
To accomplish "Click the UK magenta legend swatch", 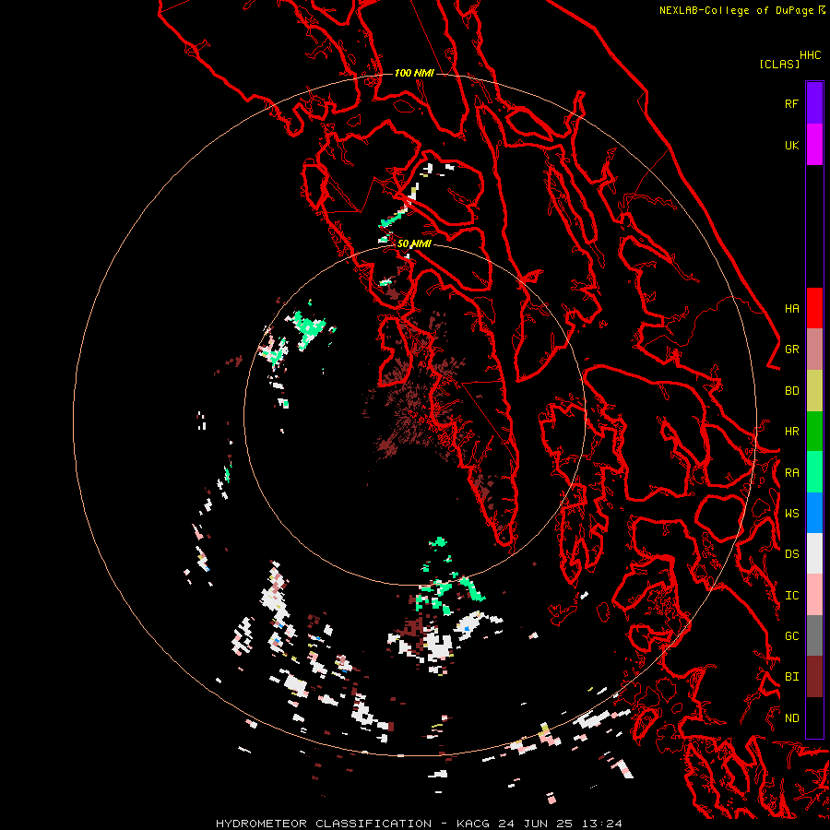I will 814,145.
